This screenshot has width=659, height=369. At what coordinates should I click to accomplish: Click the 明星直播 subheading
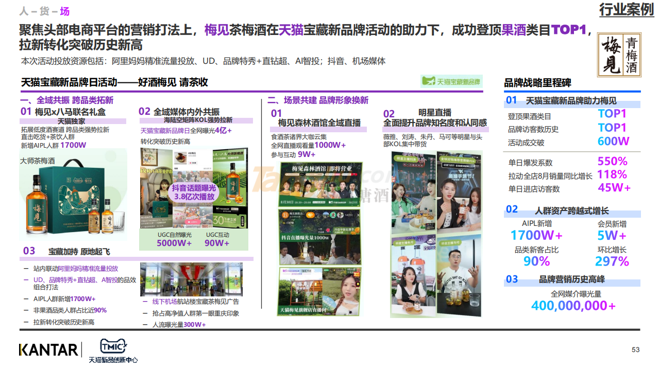coord(435,112)
